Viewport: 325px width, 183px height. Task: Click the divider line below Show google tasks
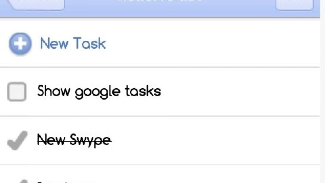click(162, 116)
